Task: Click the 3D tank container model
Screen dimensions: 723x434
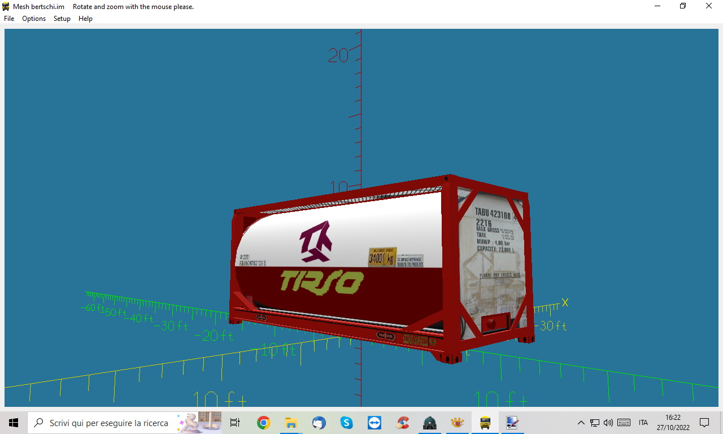Action: [382, 268]
